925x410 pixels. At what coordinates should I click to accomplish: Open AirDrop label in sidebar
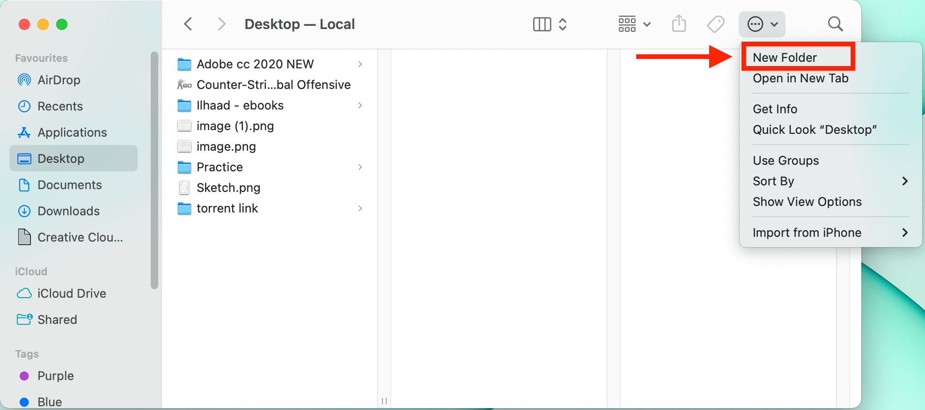tap(59, 80)
